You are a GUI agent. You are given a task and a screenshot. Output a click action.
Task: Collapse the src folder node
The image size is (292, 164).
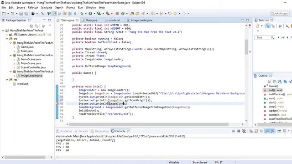7,39
